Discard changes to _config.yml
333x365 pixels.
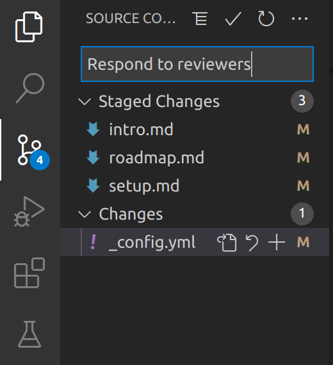[x=252, y=243]
